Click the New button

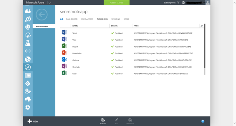click(33, 121)
